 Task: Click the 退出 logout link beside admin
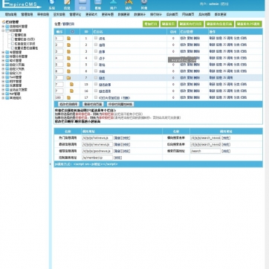[x=224, y=4]
